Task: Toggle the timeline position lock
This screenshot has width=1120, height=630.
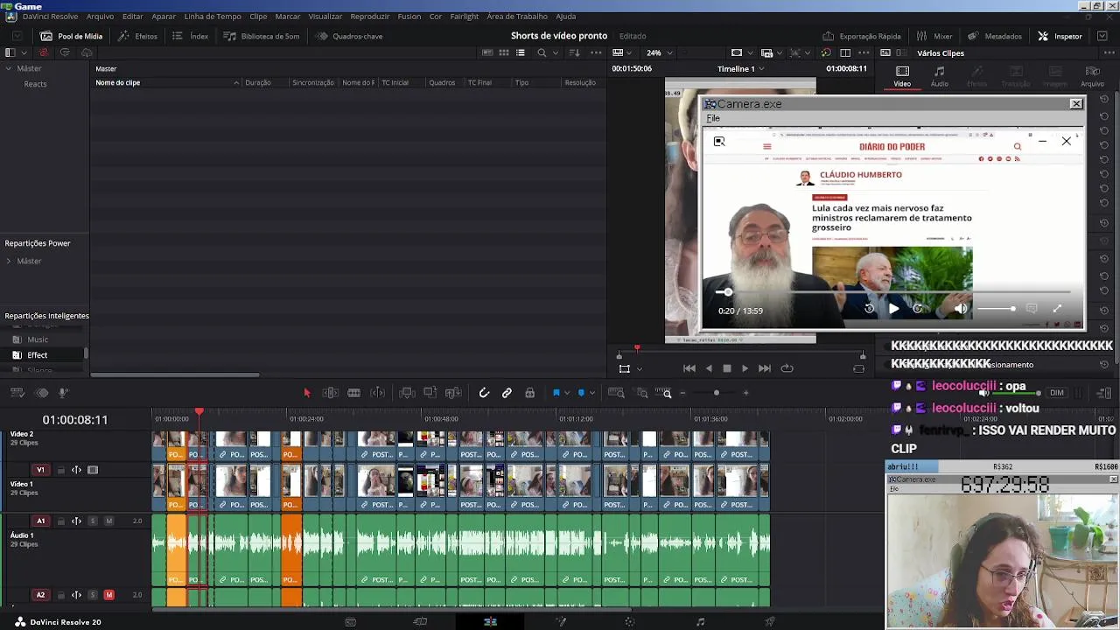Action: [x=529, y=393]
